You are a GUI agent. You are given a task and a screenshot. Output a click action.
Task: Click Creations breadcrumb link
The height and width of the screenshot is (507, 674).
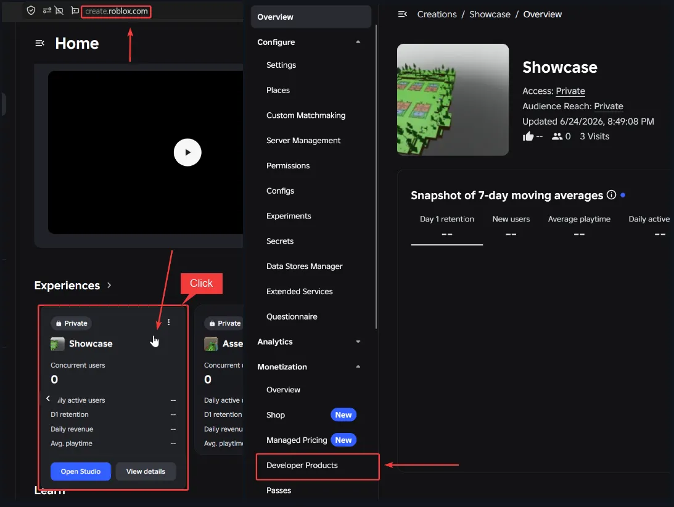pyautogui.click(x=437, y=14)
